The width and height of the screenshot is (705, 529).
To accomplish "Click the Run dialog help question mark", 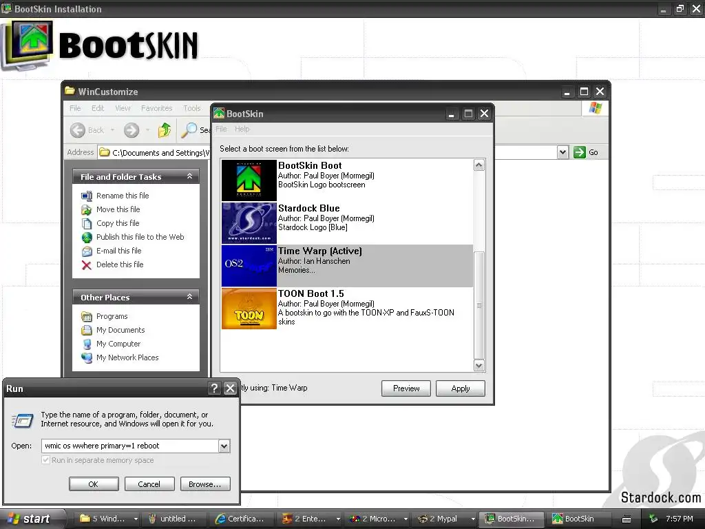I will coord(215,388).
